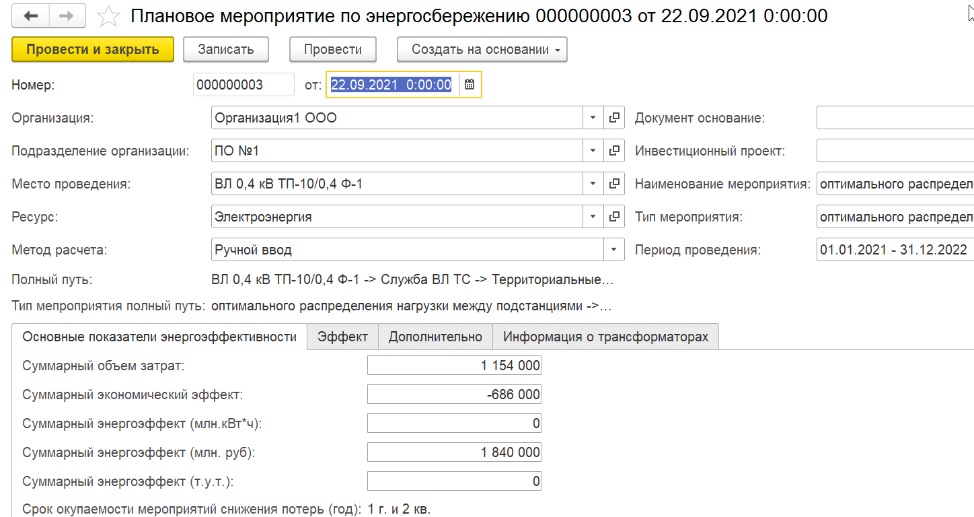
Task: Click the Инвестиционный проект field
Action: point(895,151)
